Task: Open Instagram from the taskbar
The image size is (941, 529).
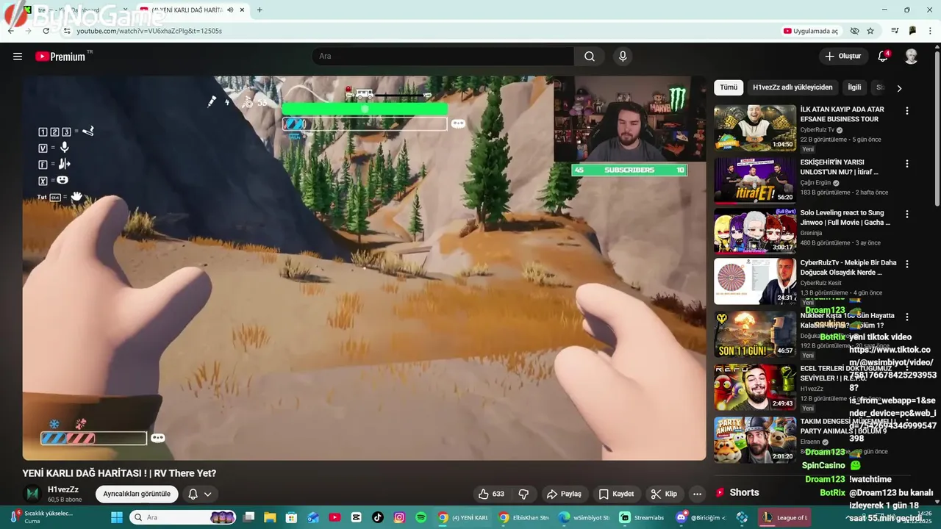Action: (399, 517)
